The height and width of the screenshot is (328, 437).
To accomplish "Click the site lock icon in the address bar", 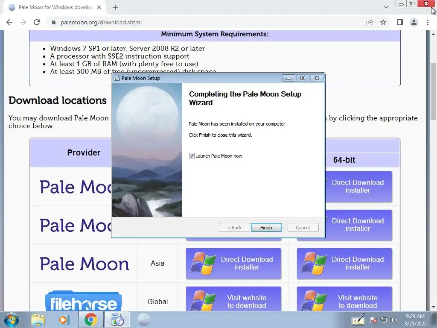I will (54, 22).
